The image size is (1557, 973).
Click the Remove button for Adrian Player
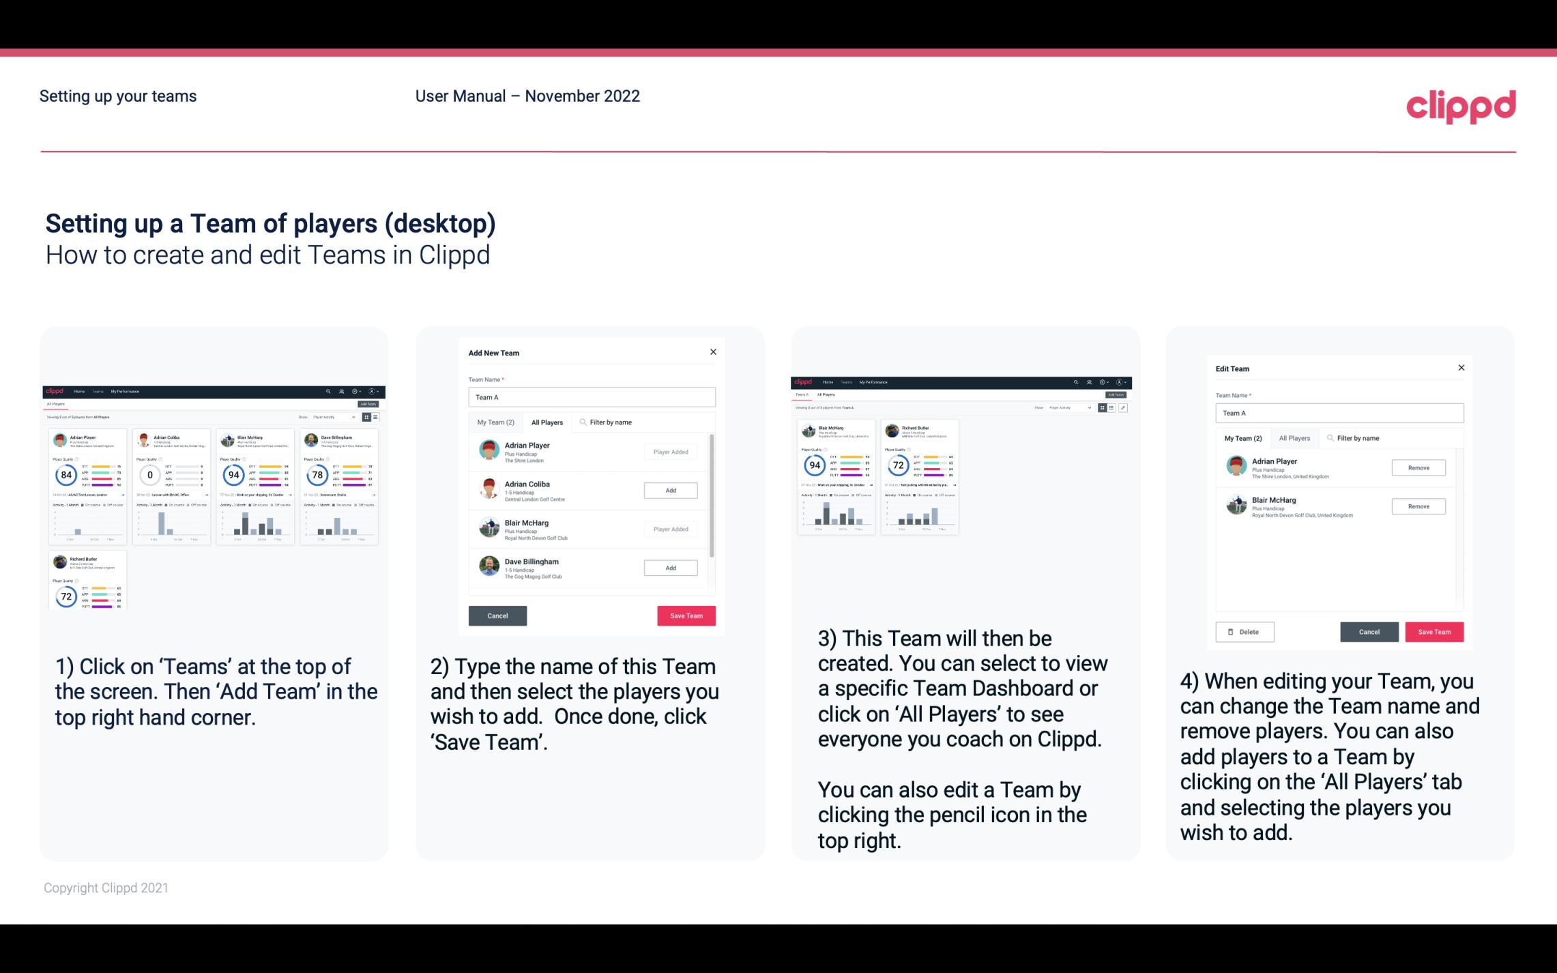1418,467
